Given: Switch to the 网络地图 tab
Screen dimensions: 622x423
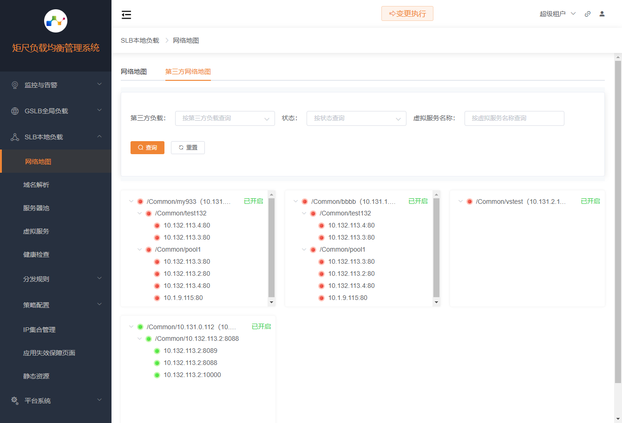Looking at the screenshot, I should [134, 72].
